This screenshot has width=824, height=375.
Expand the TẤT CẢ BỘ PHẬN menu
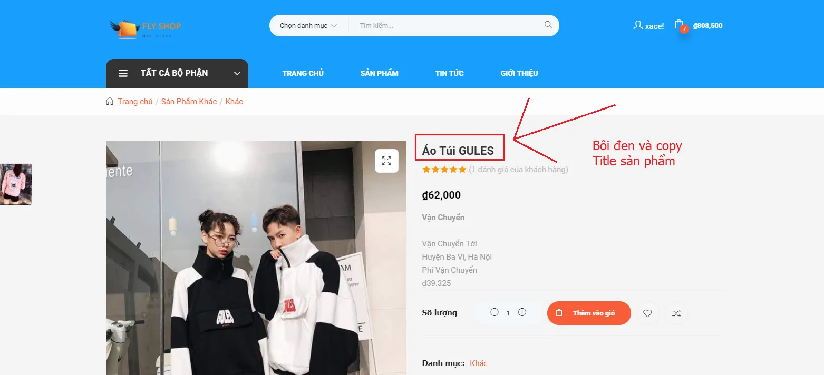tap(177, 73)
